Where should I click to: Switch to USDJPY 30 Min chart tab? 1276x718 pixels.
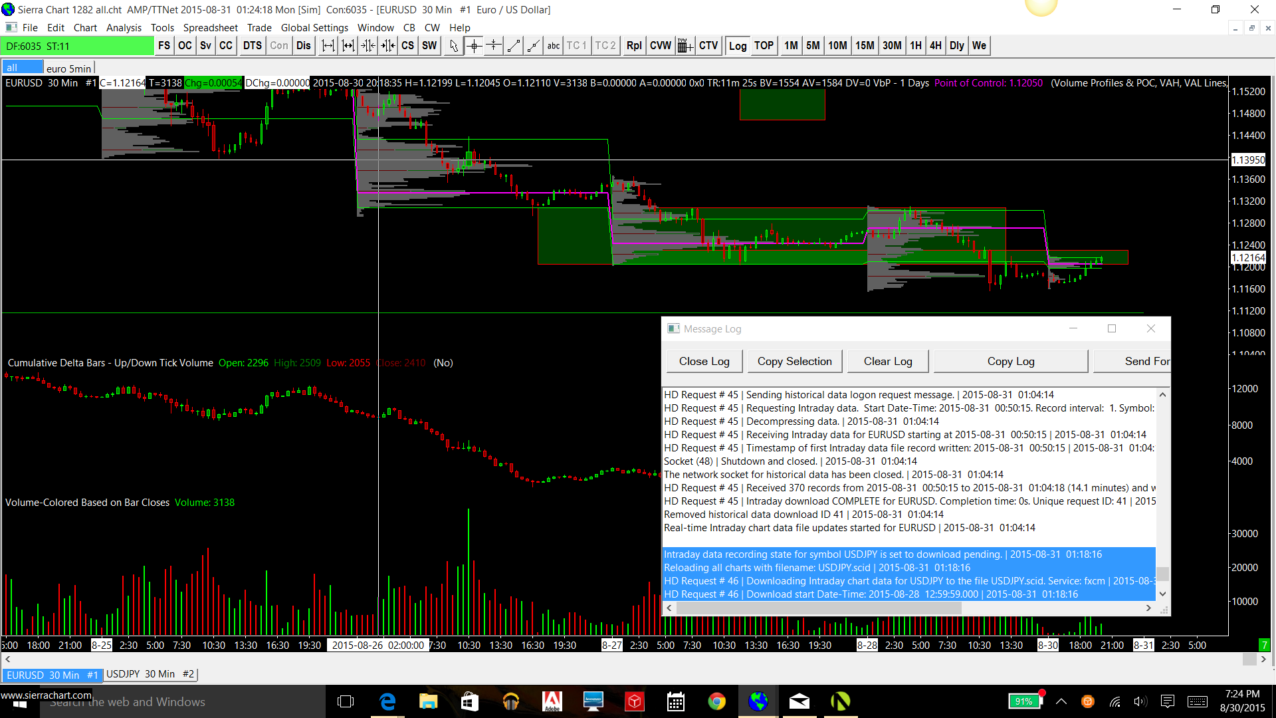coord(150,674)
